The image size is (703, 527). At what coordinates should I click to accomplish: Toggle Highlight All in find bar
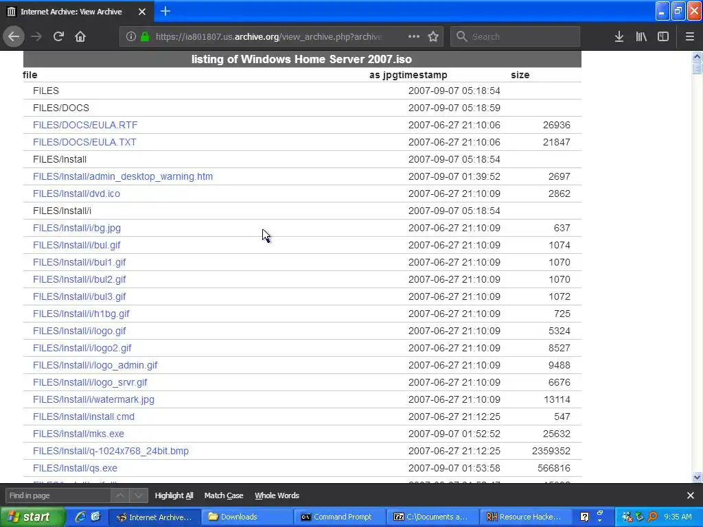(x=174, y=495)
